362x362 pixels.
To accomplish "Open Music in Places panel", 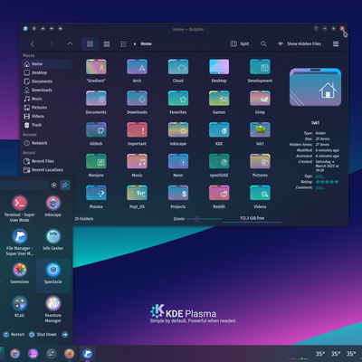I will 47,99.
